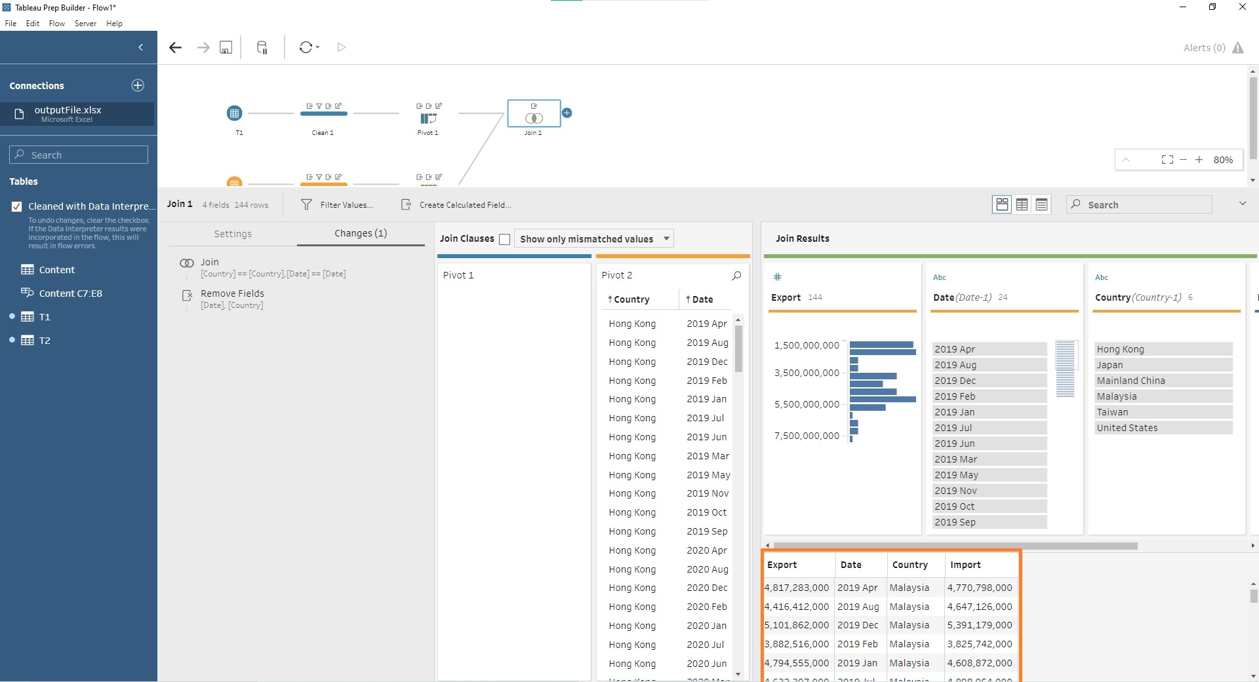Switch to data grid view icon
Image resolution: width=1259 pixels, height=682 pixels.
pyautogui.click(x=1022, y=204)
